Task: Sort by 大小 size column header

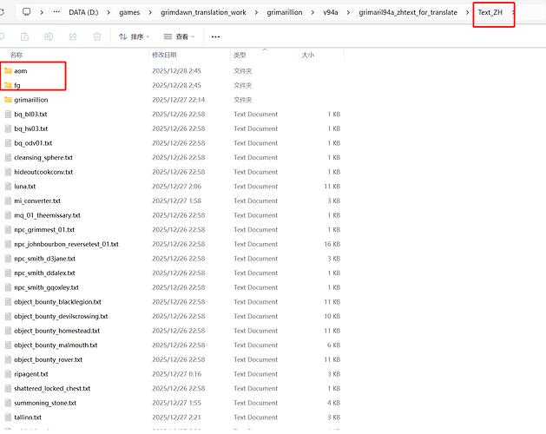Action: pos(307,55)
